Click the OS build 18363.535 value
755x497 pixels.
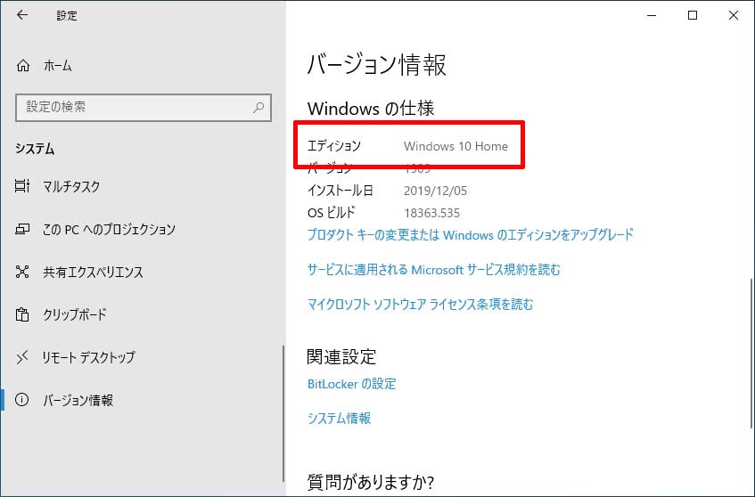431,213
